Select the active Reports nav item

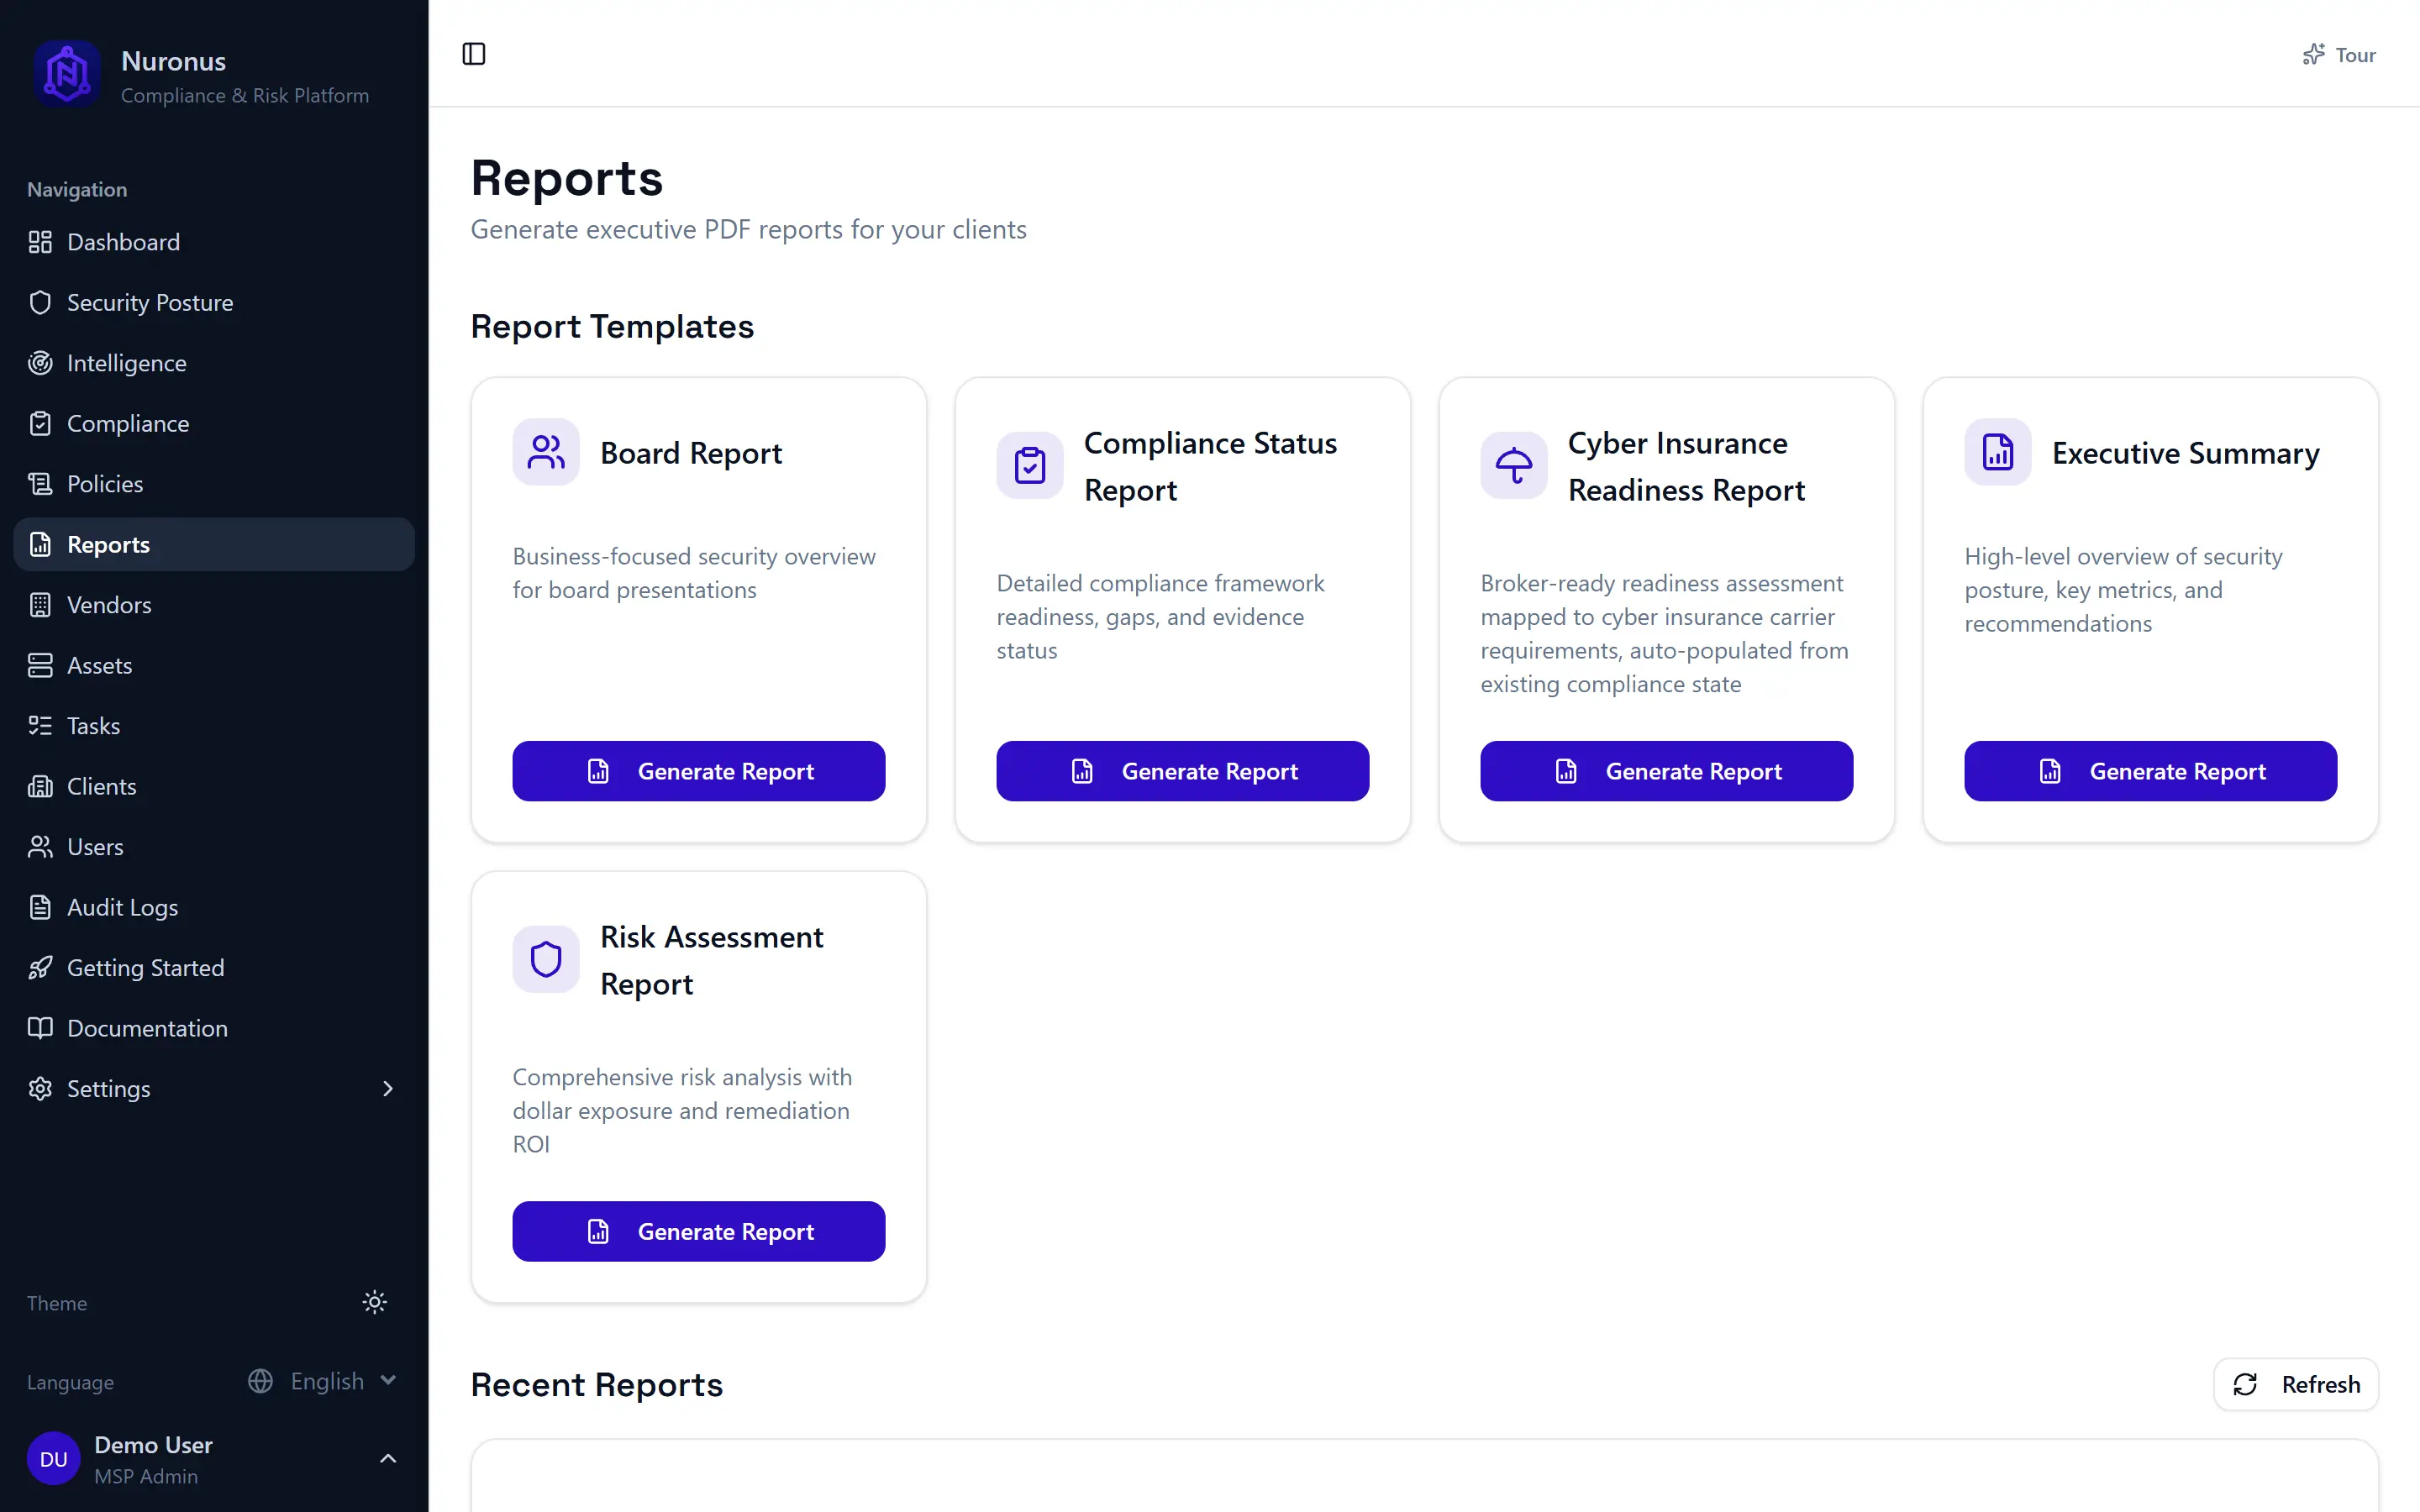(x=214, y=545)
